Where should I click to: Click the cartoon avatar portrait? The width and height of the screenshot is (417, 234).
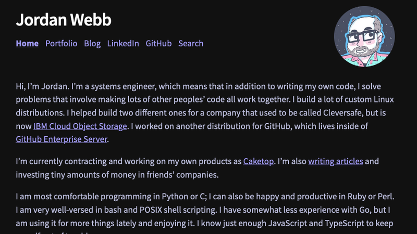tap(364, 36)
